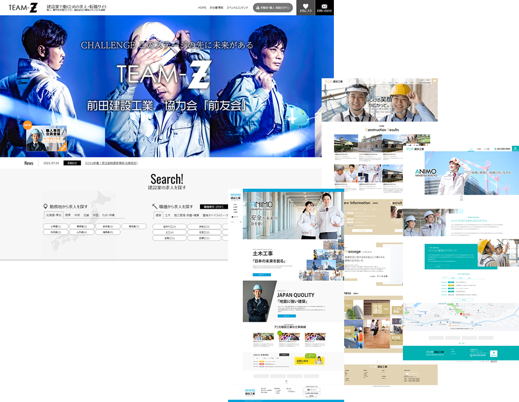
Task: Click the heart favorites icon in header
Action: coord(305,6)
